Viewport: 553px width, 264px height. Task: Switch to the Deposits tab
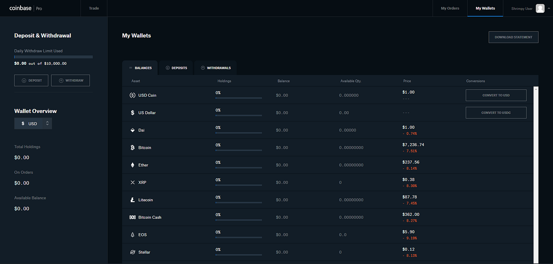(x=176, y=68)
